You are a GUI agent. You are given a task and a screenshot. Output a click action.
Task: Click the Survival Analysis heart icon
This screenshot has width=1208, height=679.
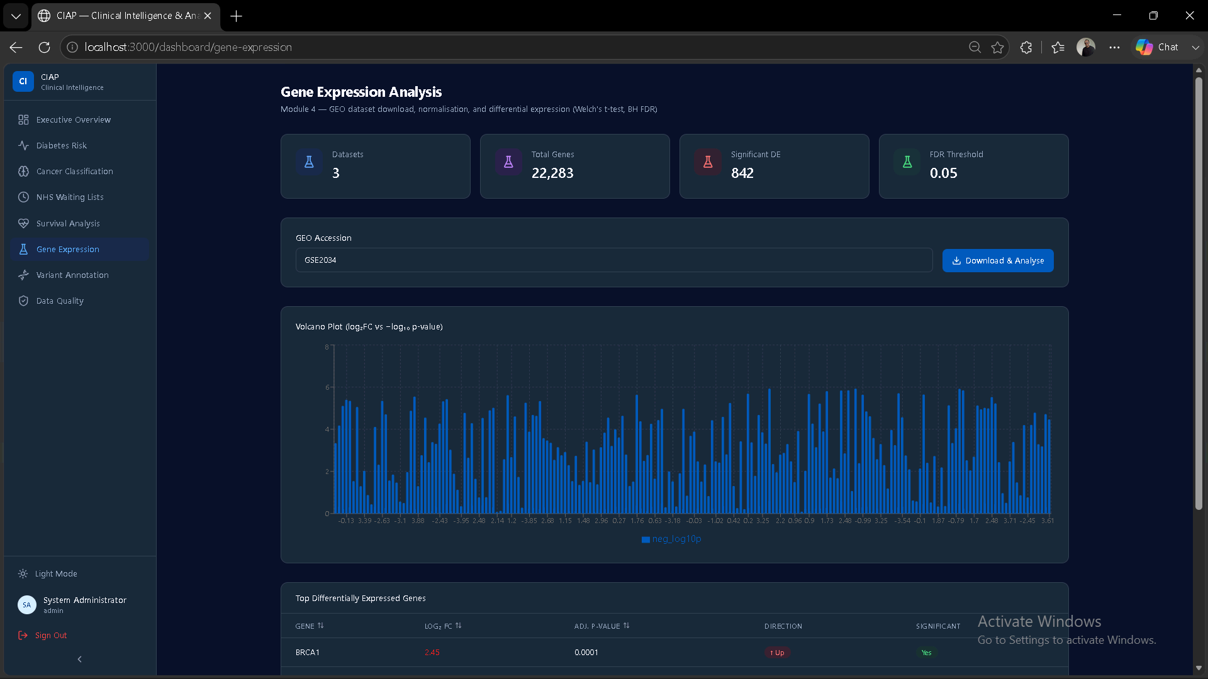23,223
